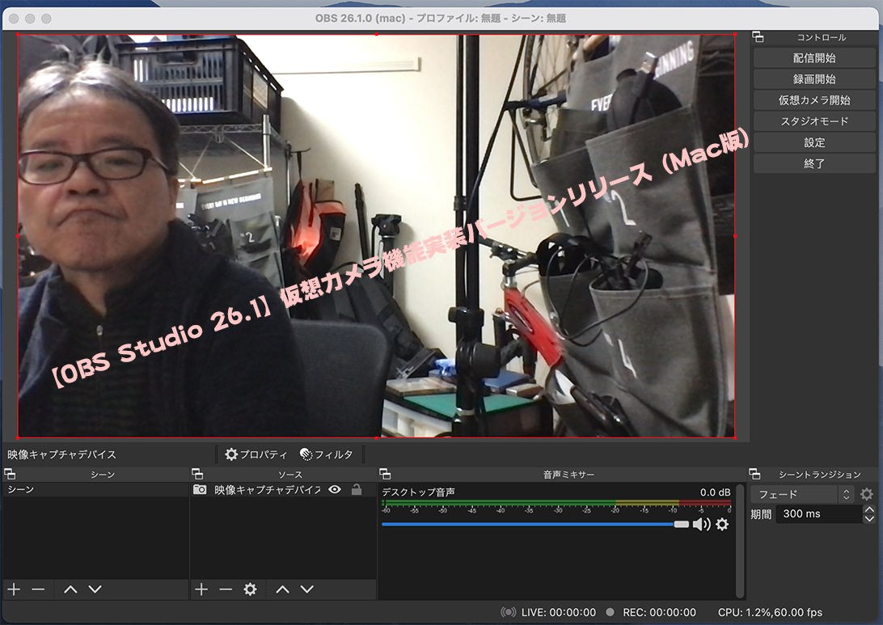Click the 期間 300 ms input field
The image size is (883, 625).
tap(819, 513)
